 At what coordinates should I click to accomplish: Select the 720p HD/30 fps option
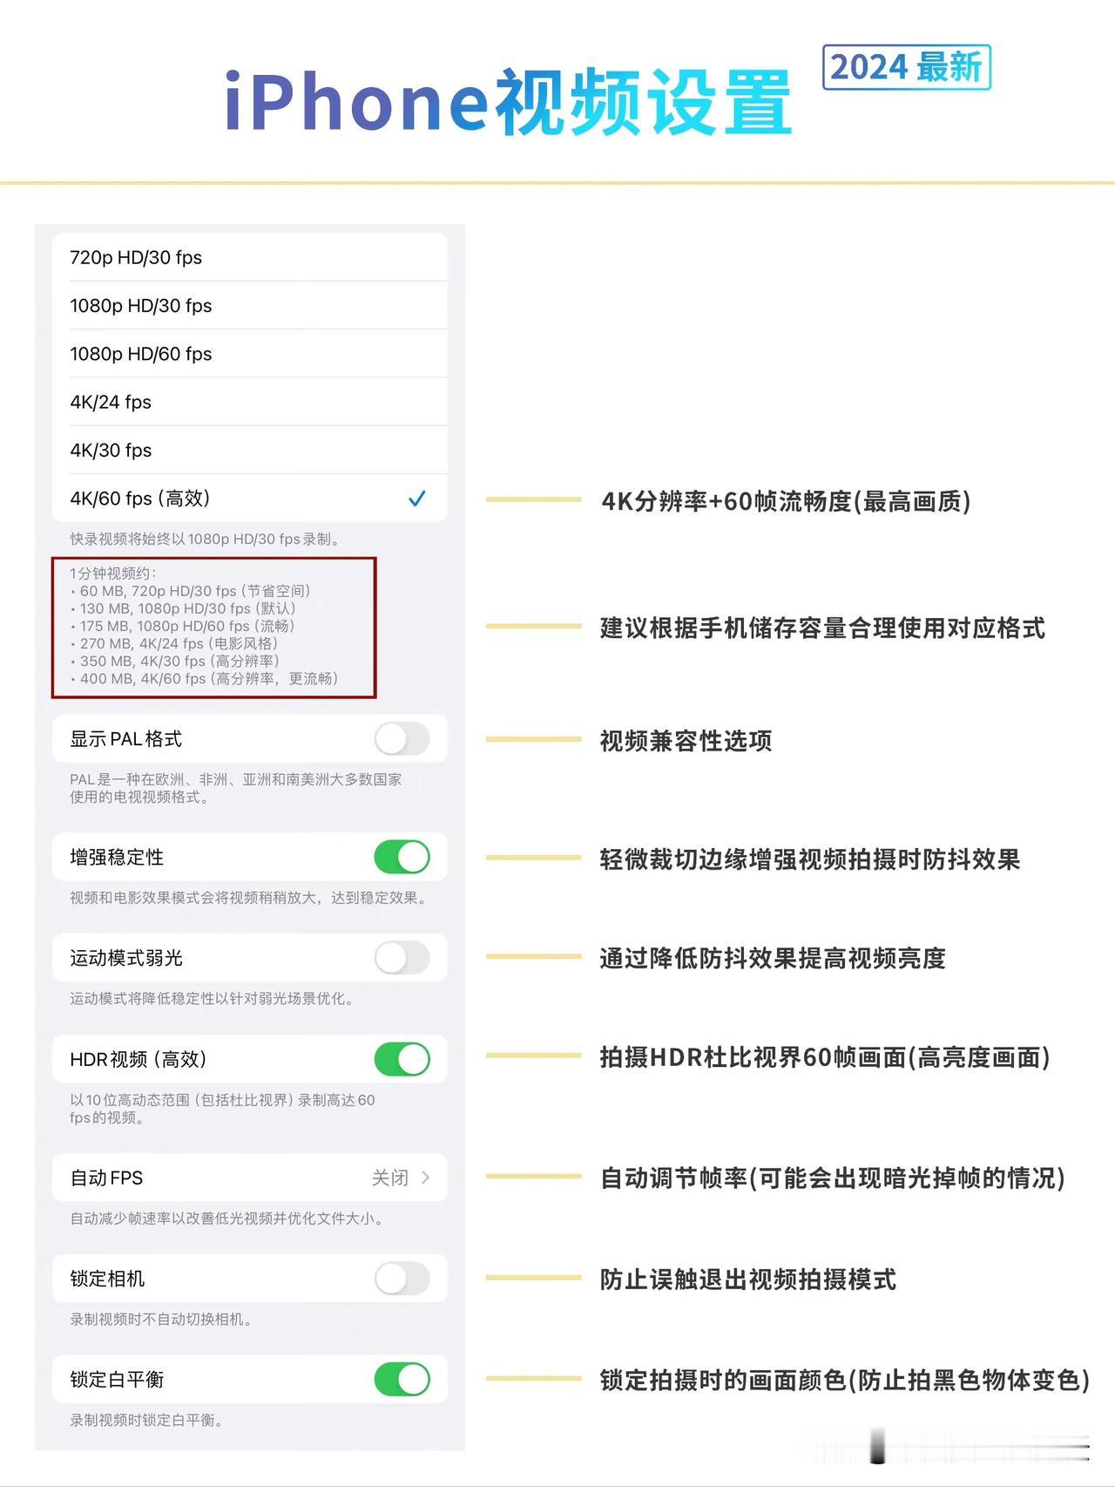[x=250, y=257]
